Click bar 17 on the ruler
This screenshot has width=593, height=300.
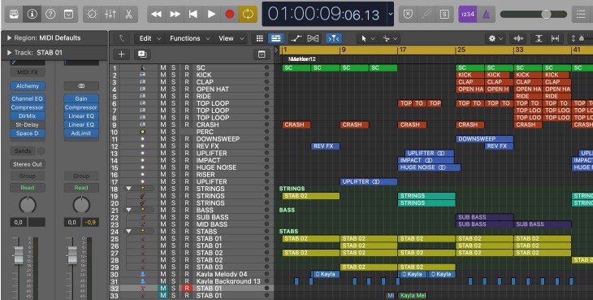[402, 50]
